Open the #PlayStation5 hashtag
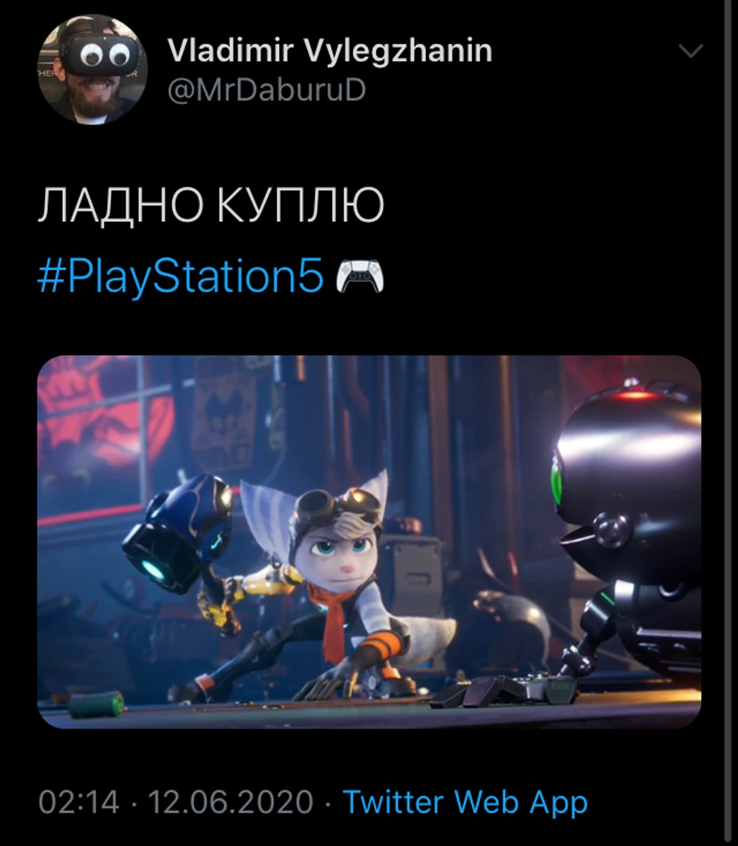The width and height of the screenshot is (738, 846). tap(180, 276)
